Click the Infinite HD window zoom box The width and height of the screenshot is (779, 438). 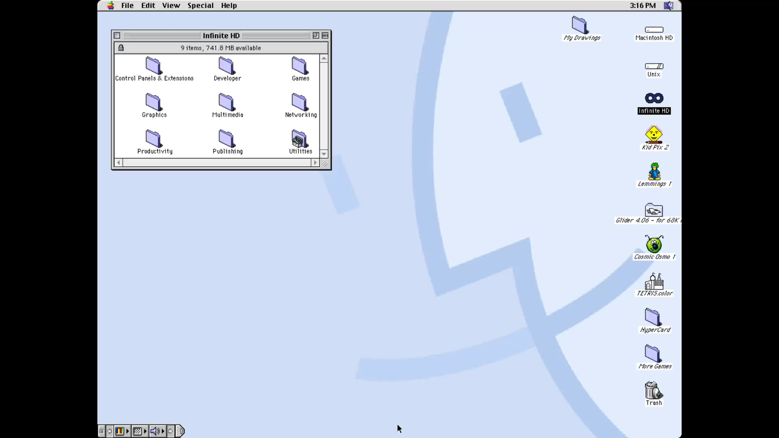316,36
